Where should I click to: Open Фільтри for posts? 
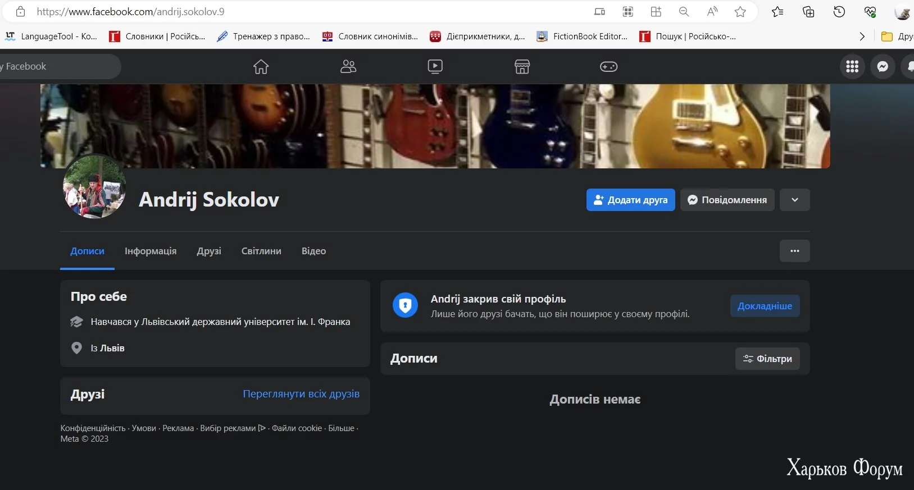click(x=767, y=359)
